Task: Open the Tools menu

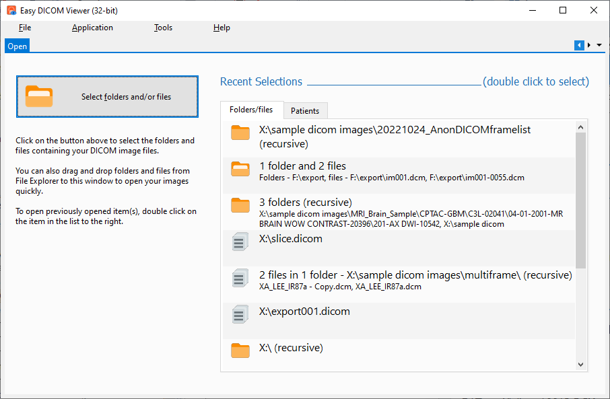Action: point(163,28)
